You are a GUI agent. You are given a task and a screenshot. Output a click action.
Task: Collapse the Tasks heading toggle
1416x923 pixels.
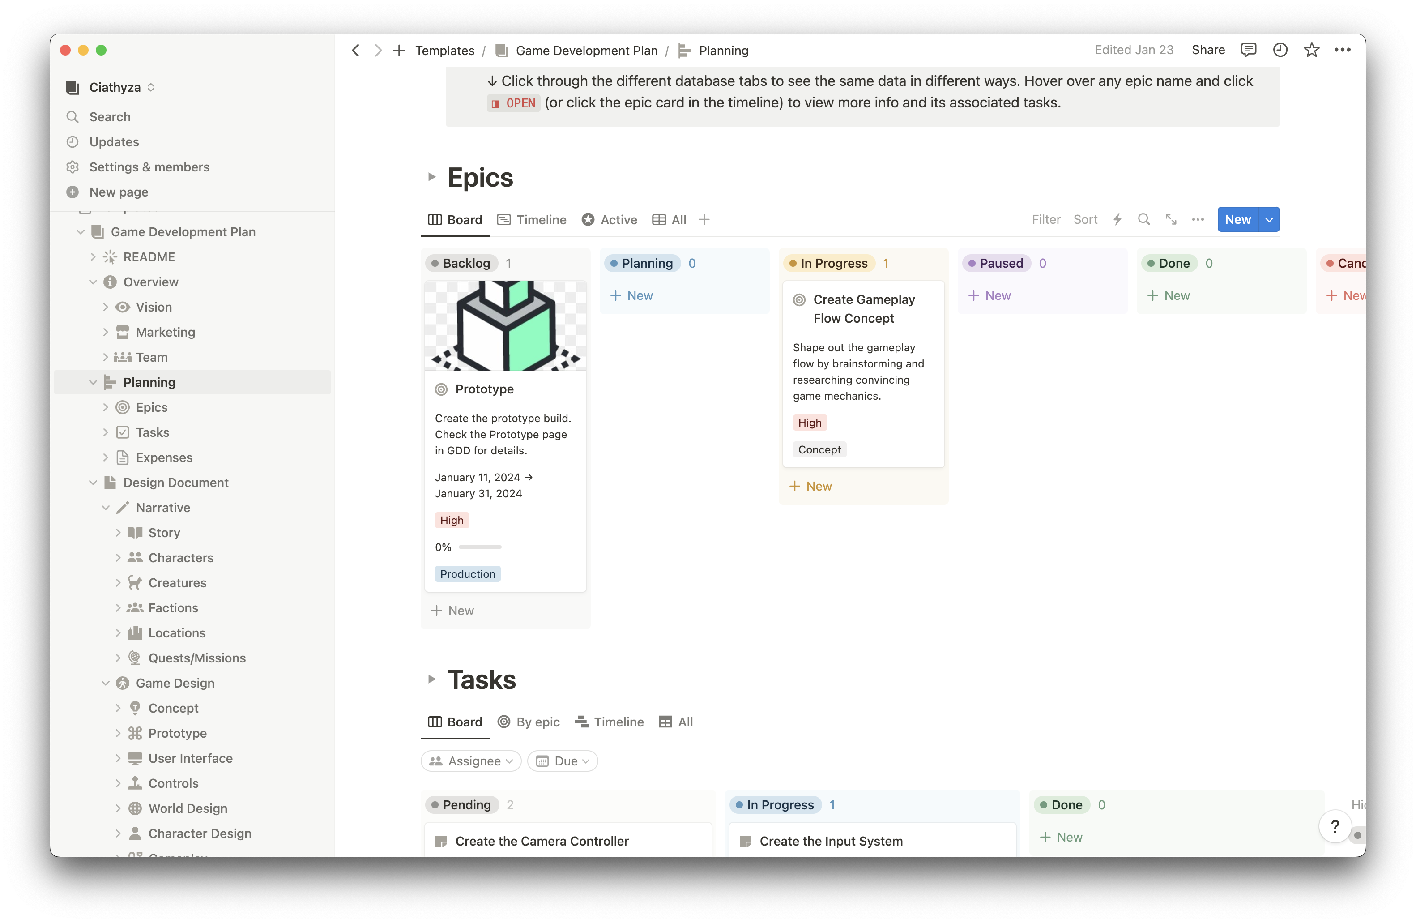tap(432, 679)
